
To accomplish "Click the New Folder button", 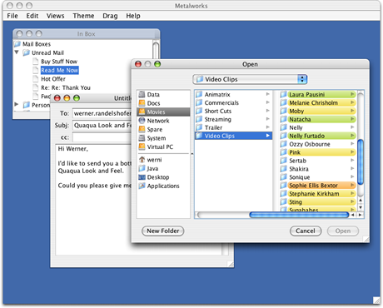I will 162,231.
